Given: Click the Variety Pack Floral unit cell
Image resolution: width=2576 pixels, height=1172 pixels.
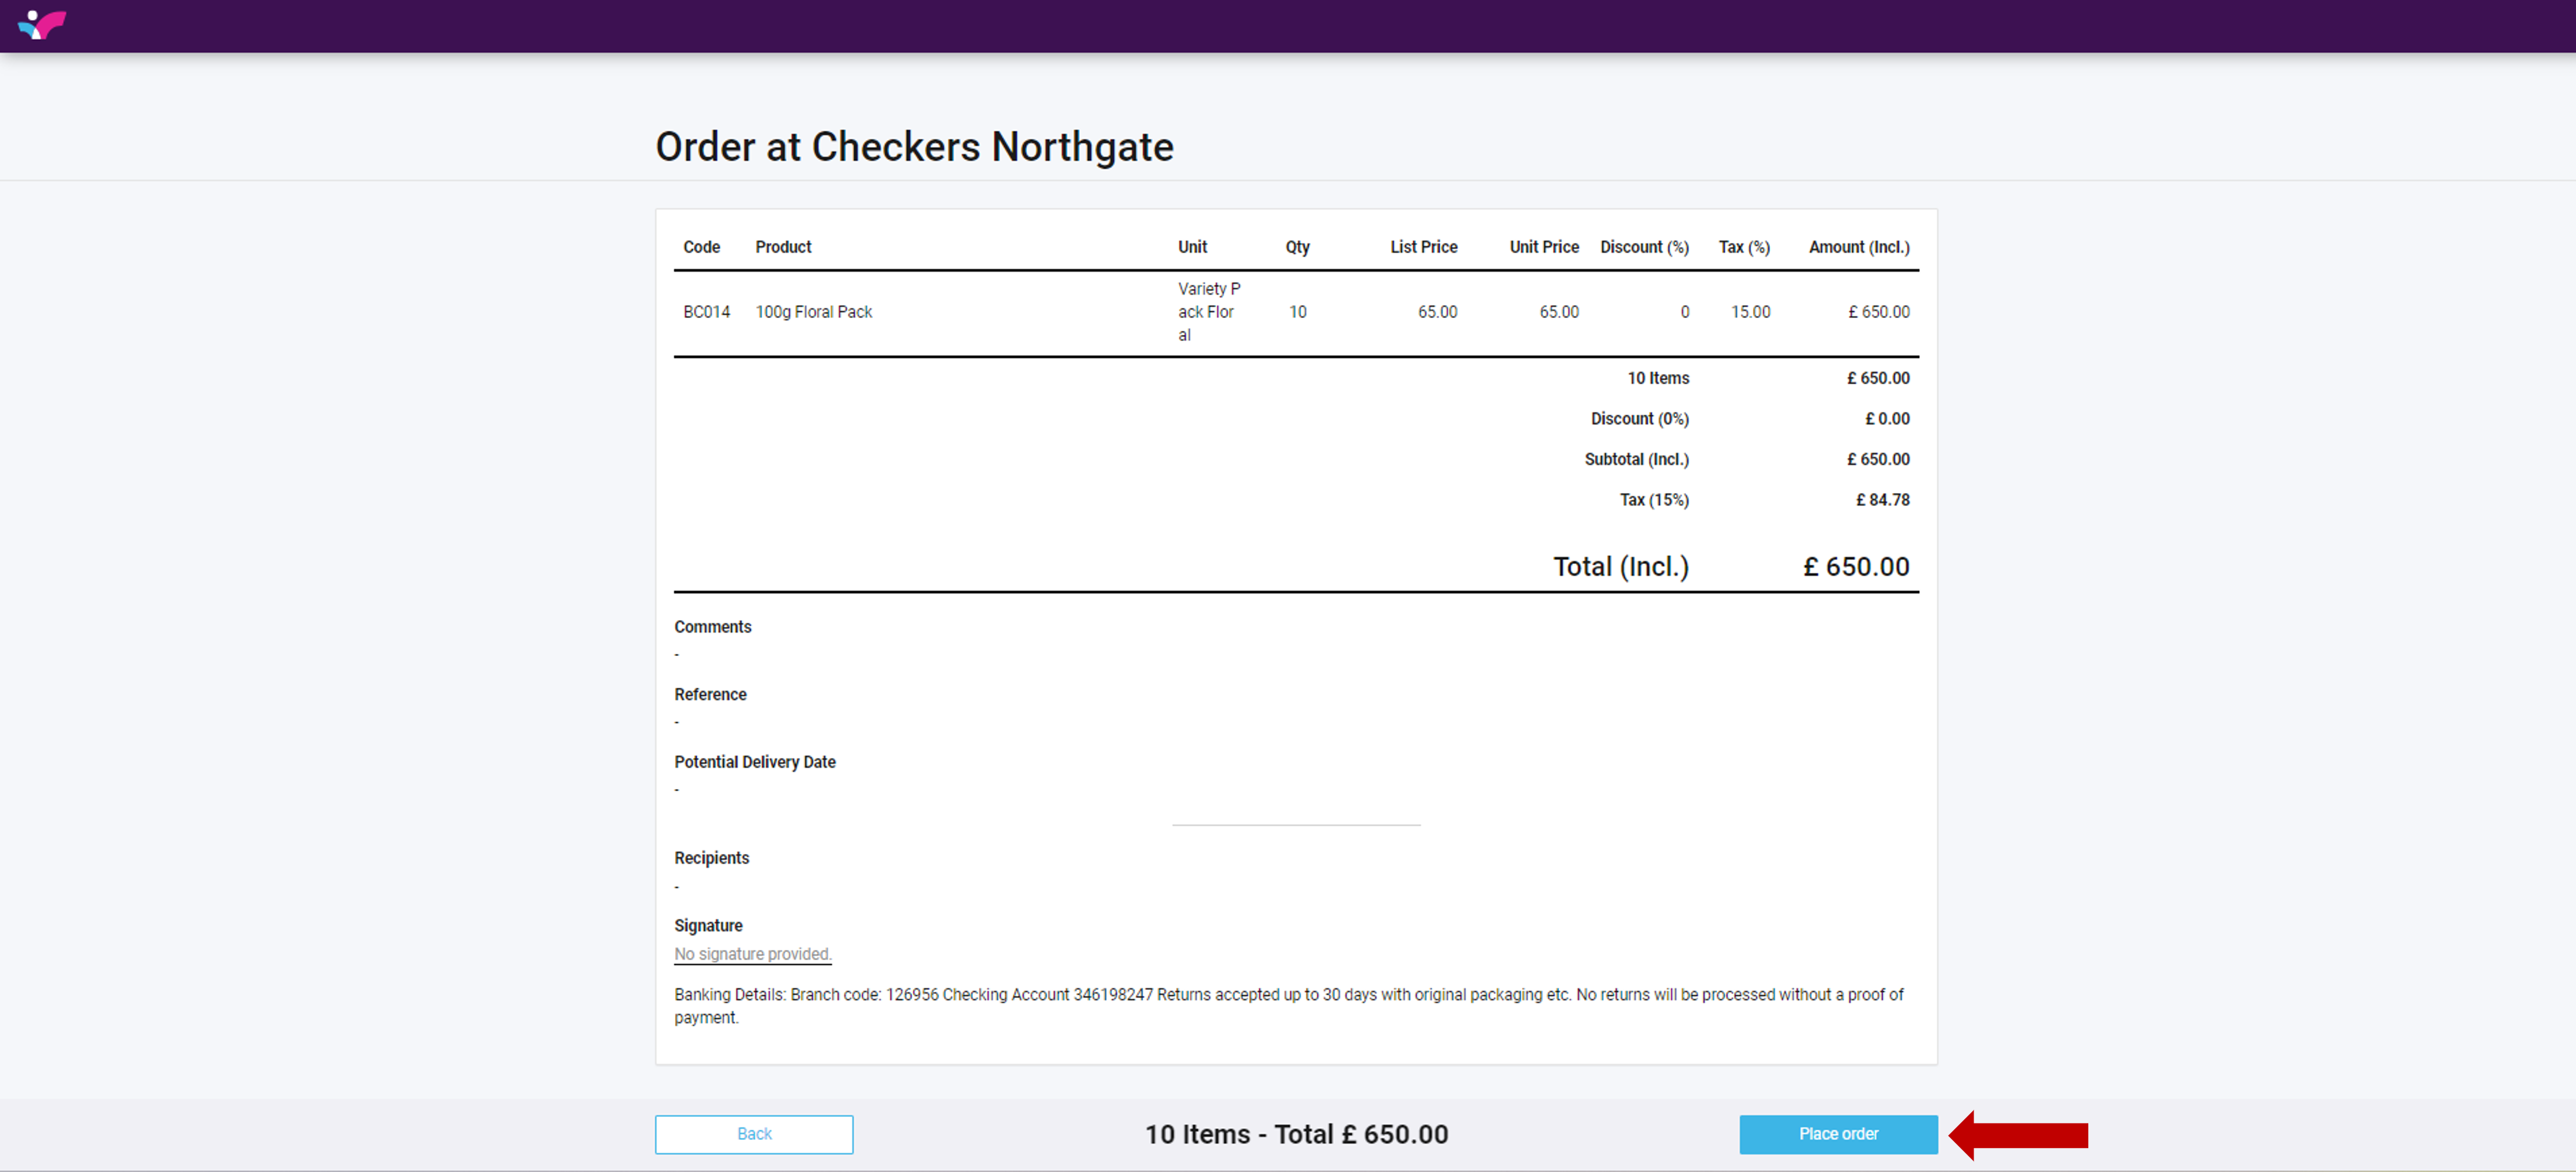Looking at the screenshot, I should (1208, 311).
